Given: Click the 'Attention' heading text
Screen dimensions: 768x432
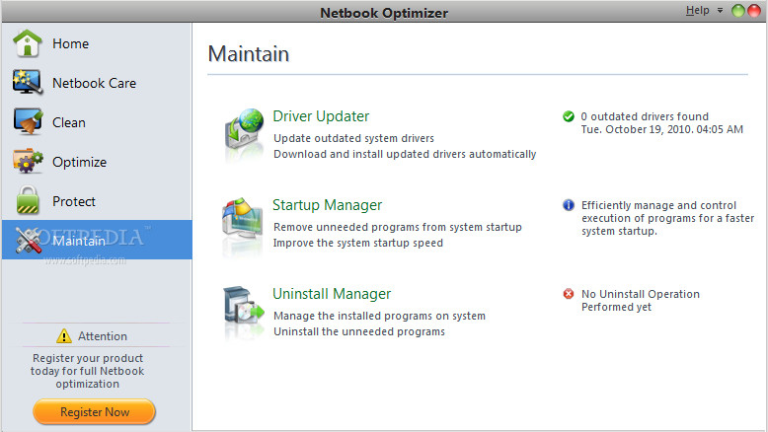Looking at the screenshot, I should pos(103,336).
